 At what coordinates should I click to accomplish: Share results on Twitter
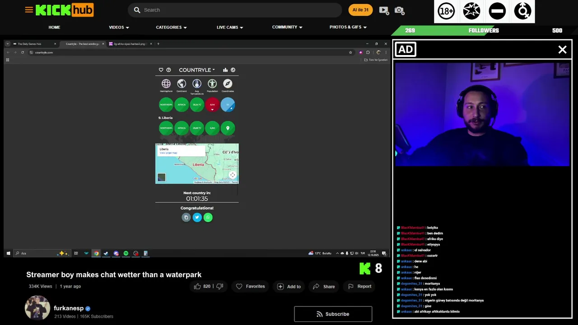coord(197,218)
